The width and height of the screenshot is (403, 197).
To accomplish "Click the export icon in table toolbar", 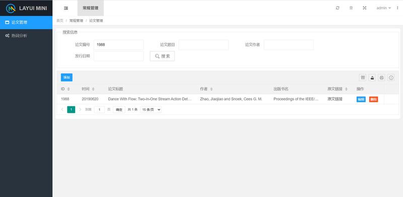I will click(x=372, y=78).
